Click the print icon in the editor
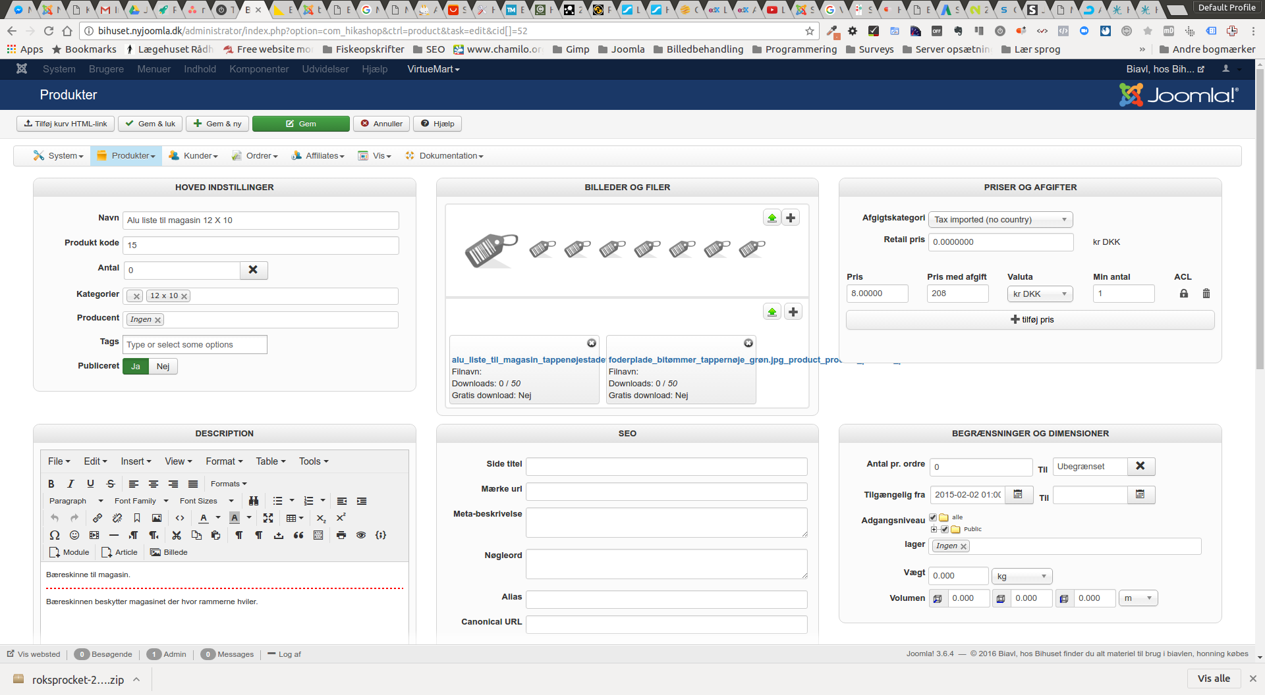 tap(341, 535)
